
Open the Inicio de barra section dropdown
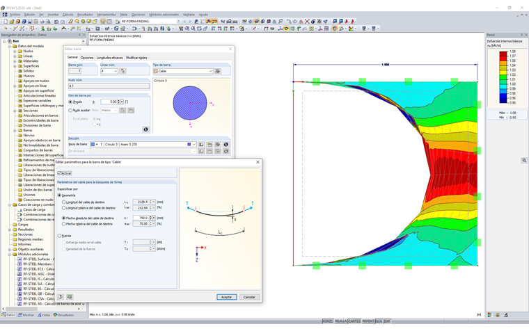[x=194, y=144]
